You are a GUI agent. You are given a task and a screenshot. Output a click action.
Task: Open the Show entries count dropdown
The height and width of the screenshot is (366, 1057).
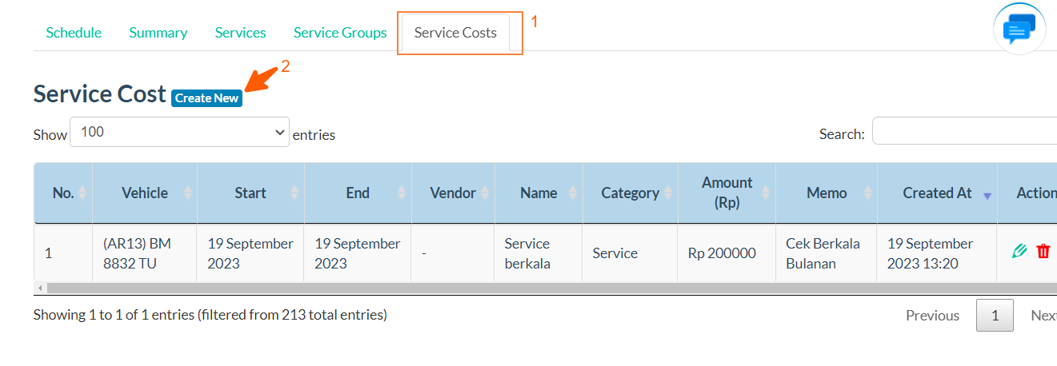click(x=180, y=132)
